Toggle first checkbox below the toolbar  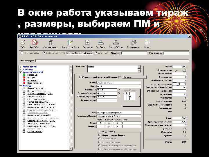pos(22,53)
